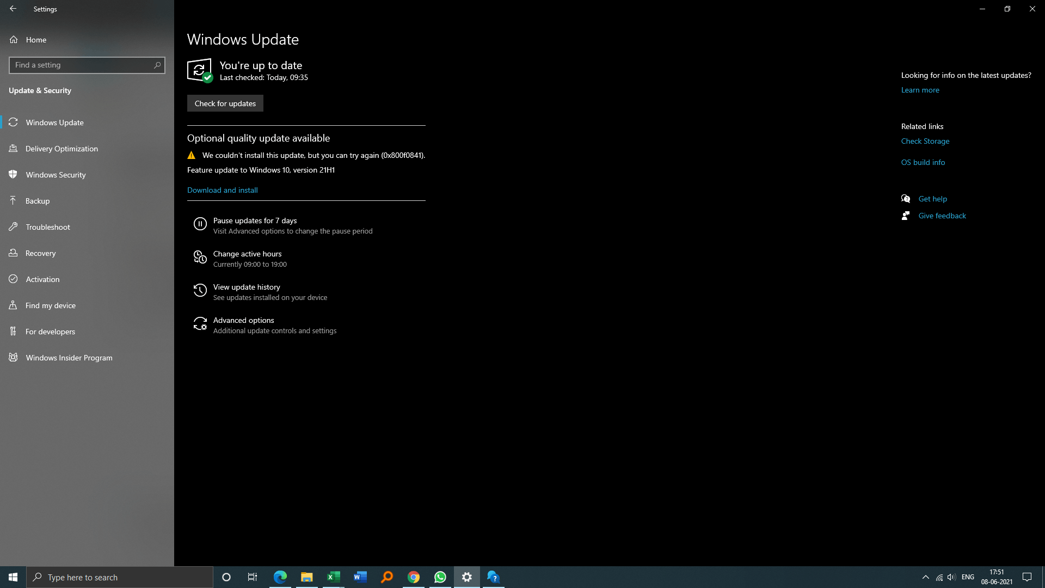
Task: Open Home in the Settings sidebar
Action: [87, 40]
